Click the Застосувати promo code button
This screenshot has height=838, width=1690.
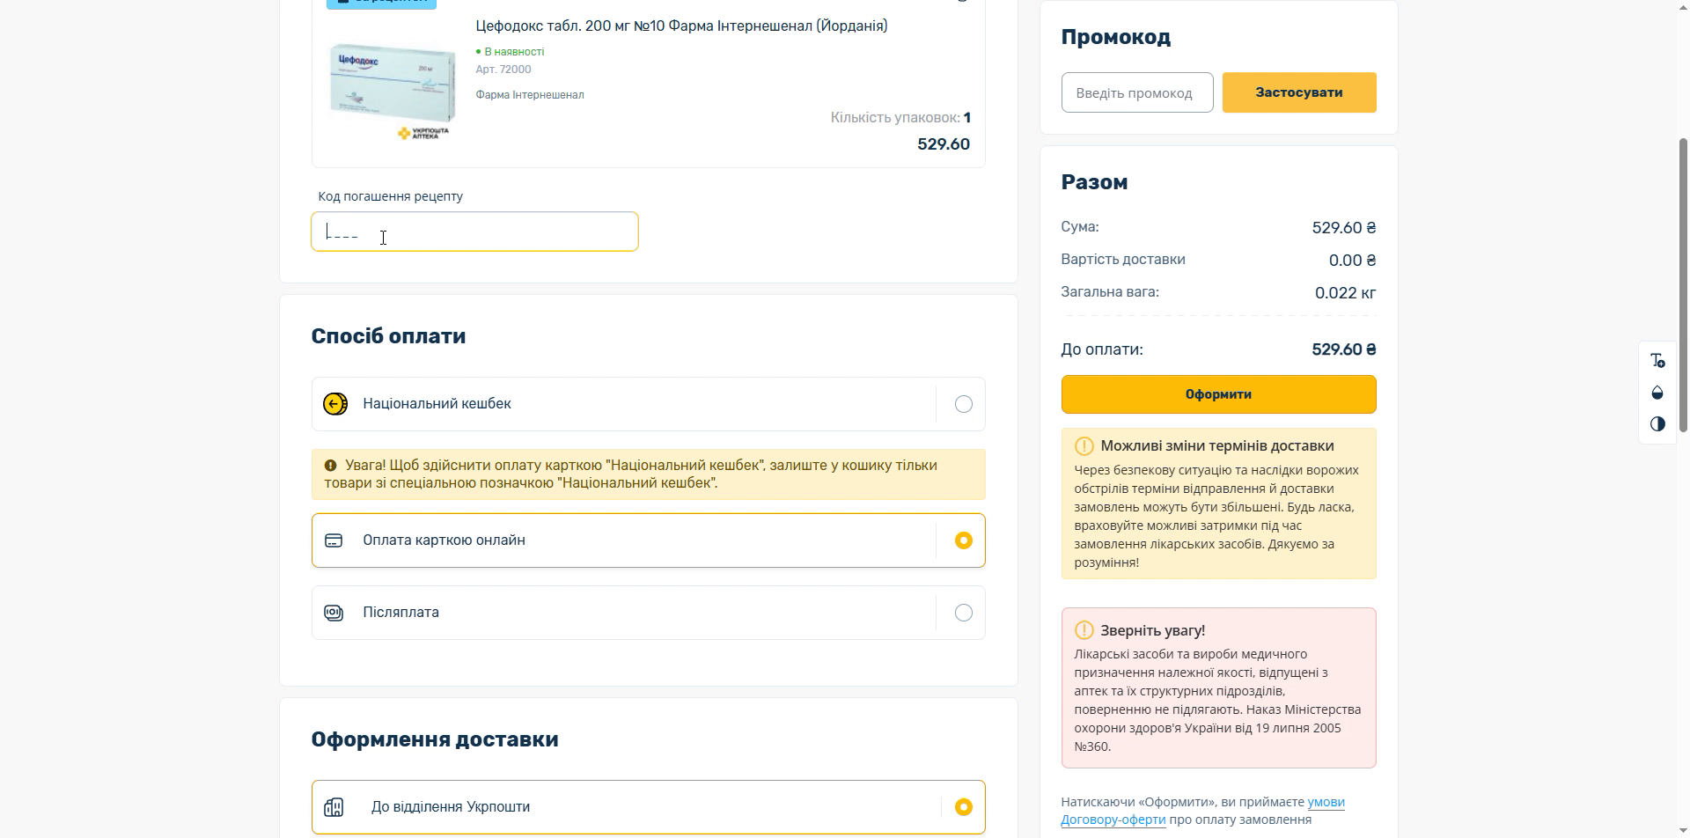pyautogui.click(x=1299, y=92)
